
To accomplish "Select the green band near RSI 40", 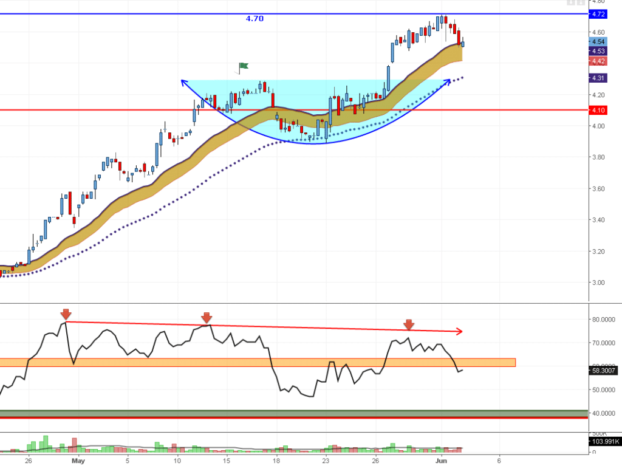I will [294, 414].
